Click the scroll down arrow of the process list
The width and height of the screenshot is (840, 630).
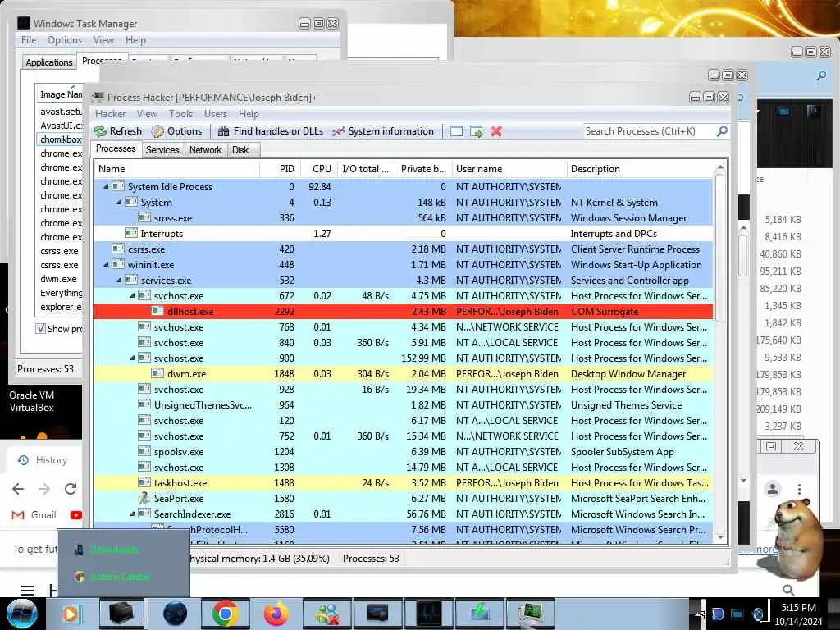720,536
